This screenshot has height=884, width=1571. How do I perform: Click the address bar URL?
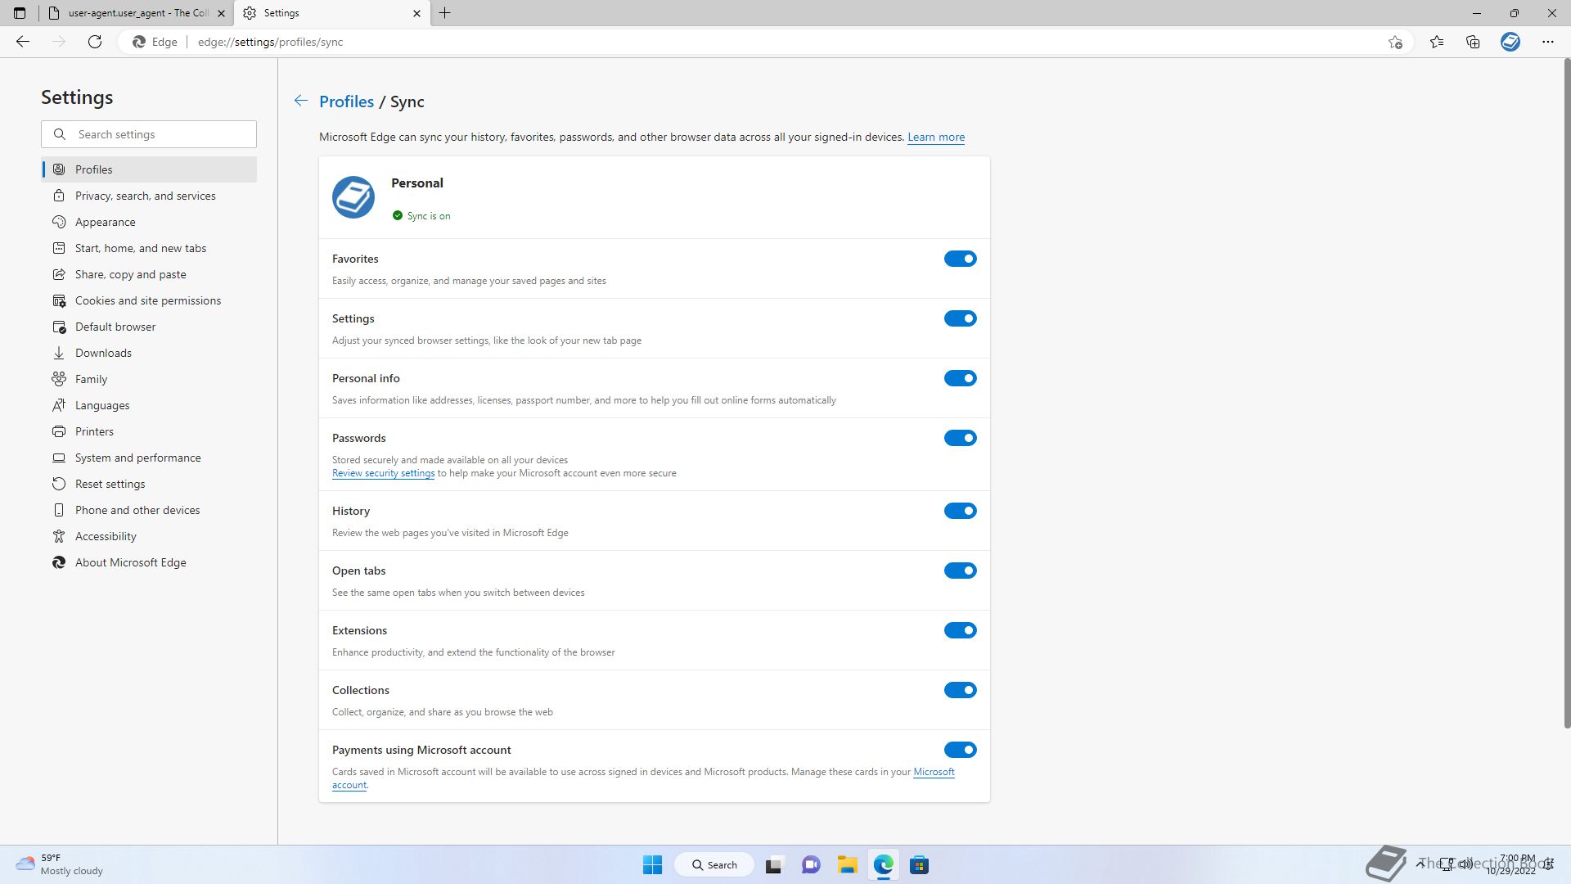click(270, 42)
